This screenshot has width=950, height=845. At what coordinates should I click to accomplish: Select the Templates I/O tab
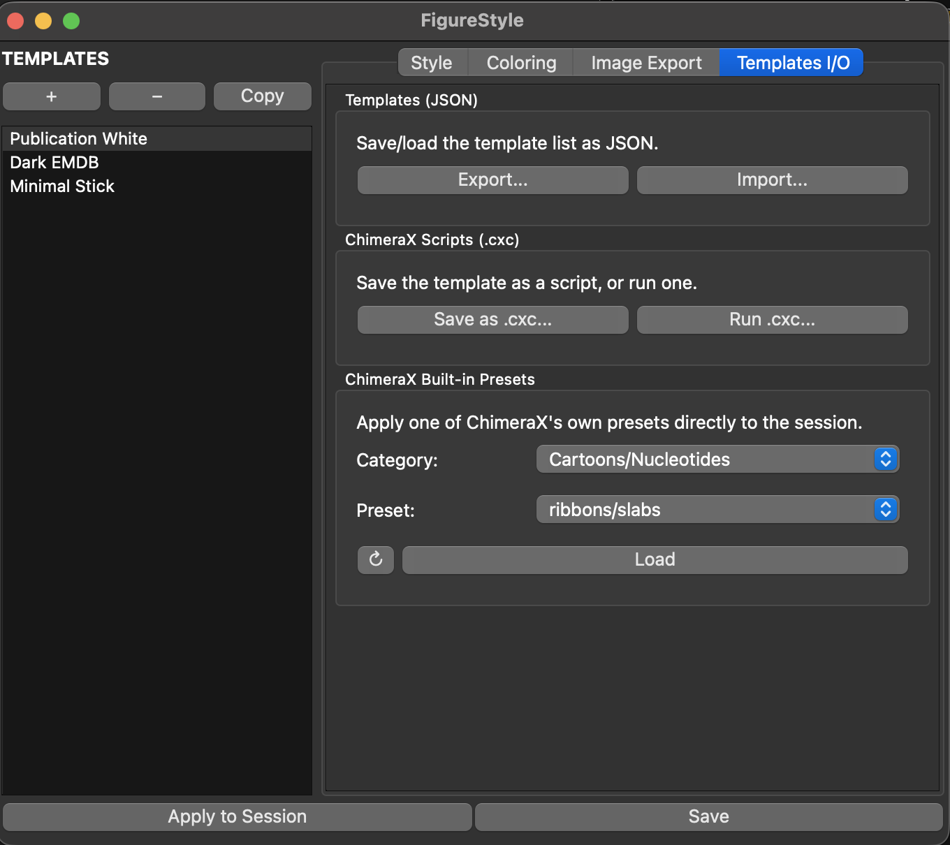click(793, 63)
